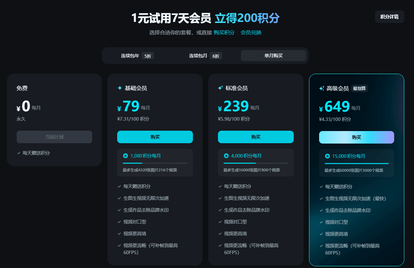
Task: Click 视频更流畅 checkmark in 高级会员 card
Action: 321,246
